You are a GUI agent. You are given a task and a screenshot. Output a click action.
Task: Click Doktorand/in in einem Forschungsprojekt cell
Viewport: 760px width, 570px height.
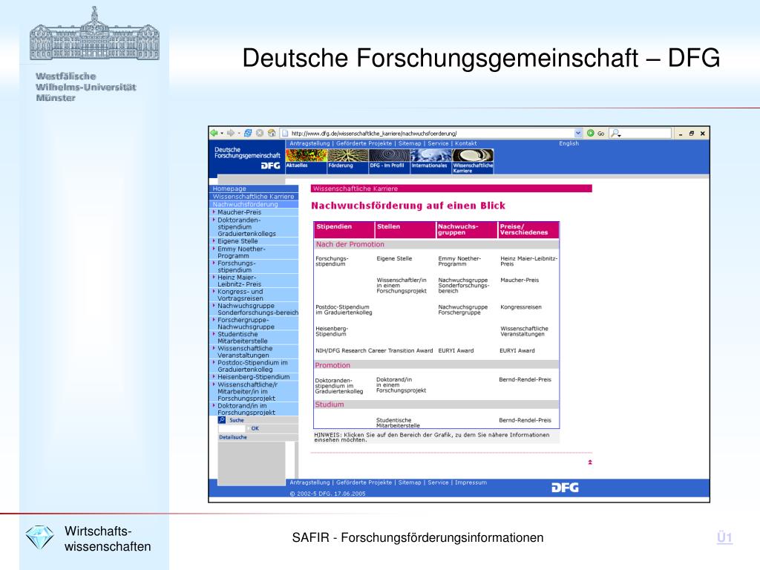pyautogui.click(x=402, y=385)
